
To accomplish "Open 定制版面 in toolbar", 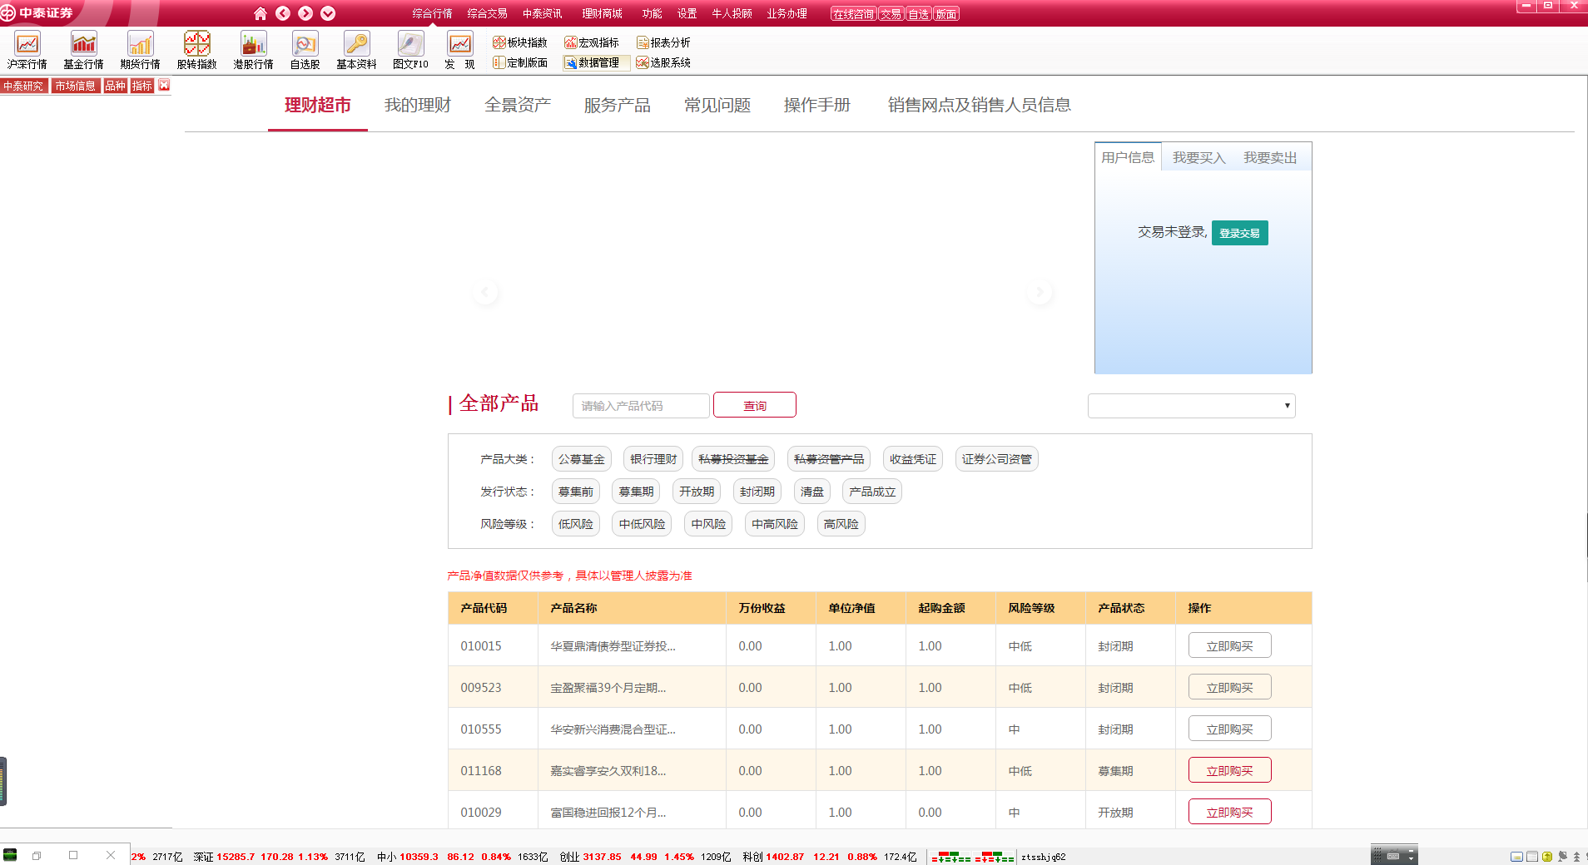I will tap(520, 62).
